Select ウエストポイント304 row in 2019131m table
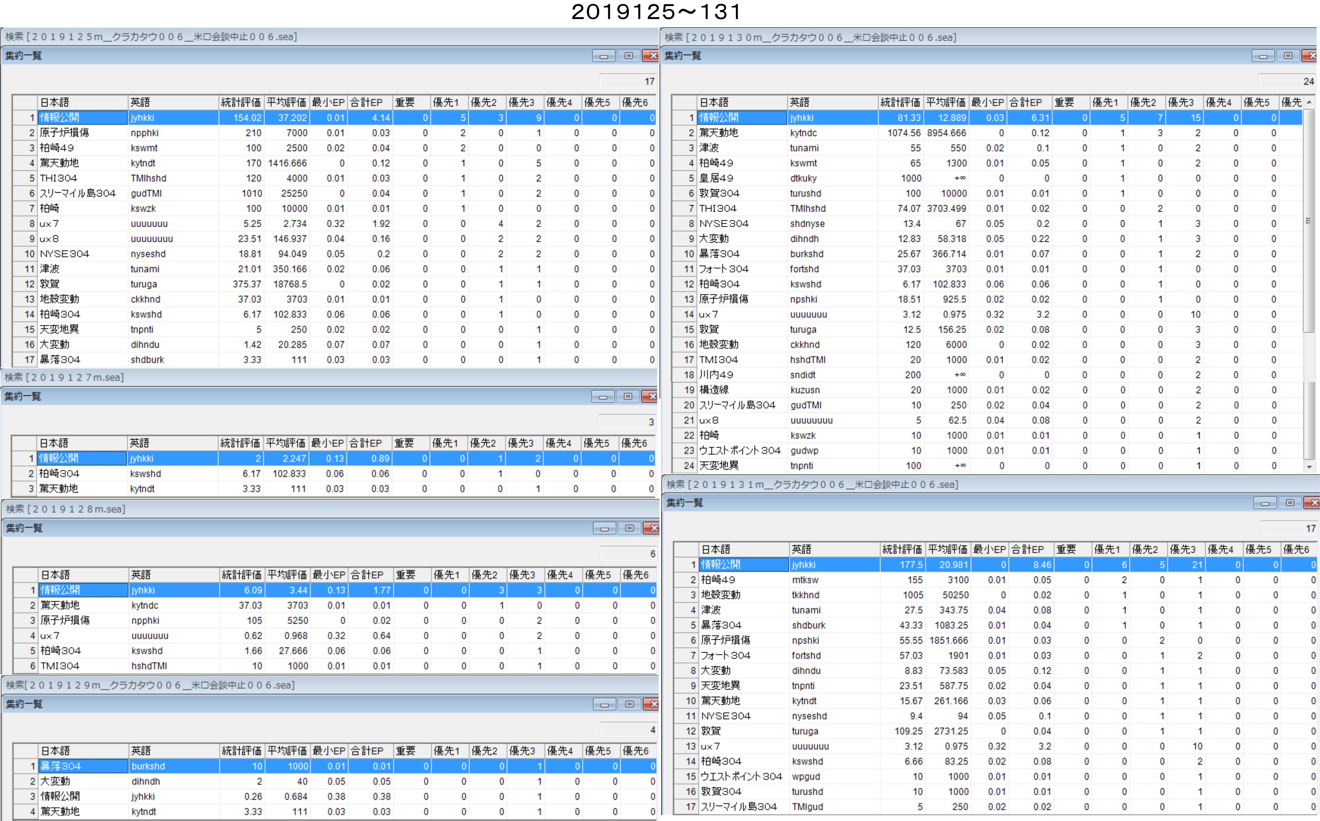This screenshot has height=821, width=1320. (741, 776)
